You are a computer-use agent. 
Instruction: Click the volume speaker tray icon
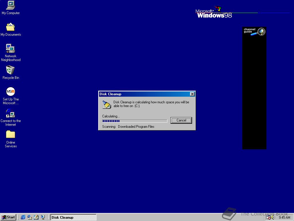tap(273, 218)
